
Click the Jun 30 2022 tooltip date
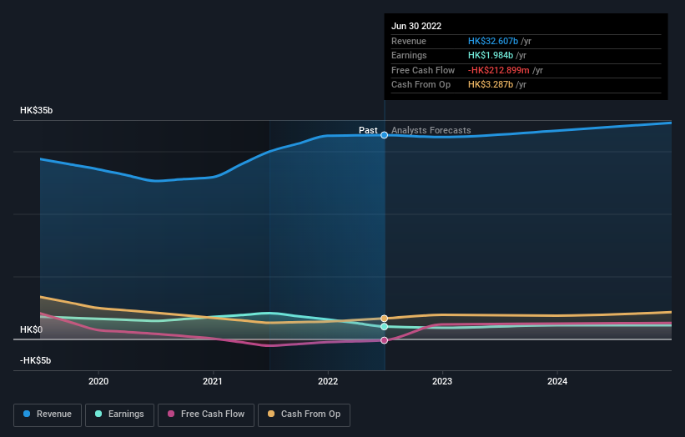coord(416,26)
